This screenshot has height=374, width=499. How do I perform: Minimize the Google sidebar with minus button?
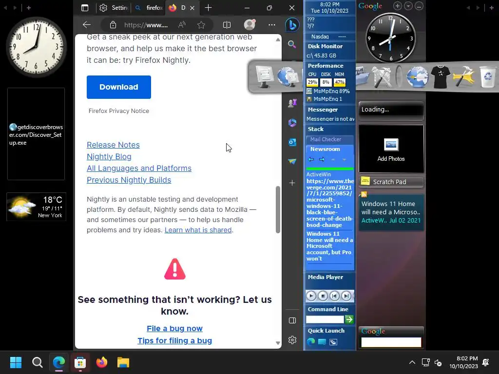[x=419, y=6]
